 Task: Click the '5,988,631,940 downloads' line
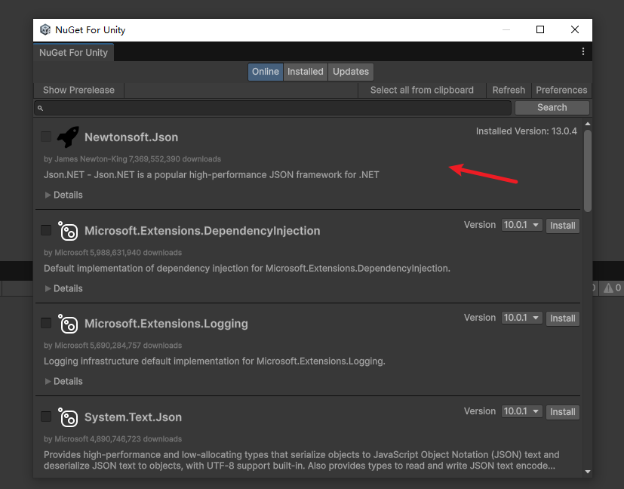(136, 253)
